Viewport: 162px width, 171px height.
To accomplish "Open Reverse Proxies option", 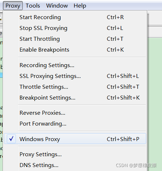I will click(x=75, y=113).
